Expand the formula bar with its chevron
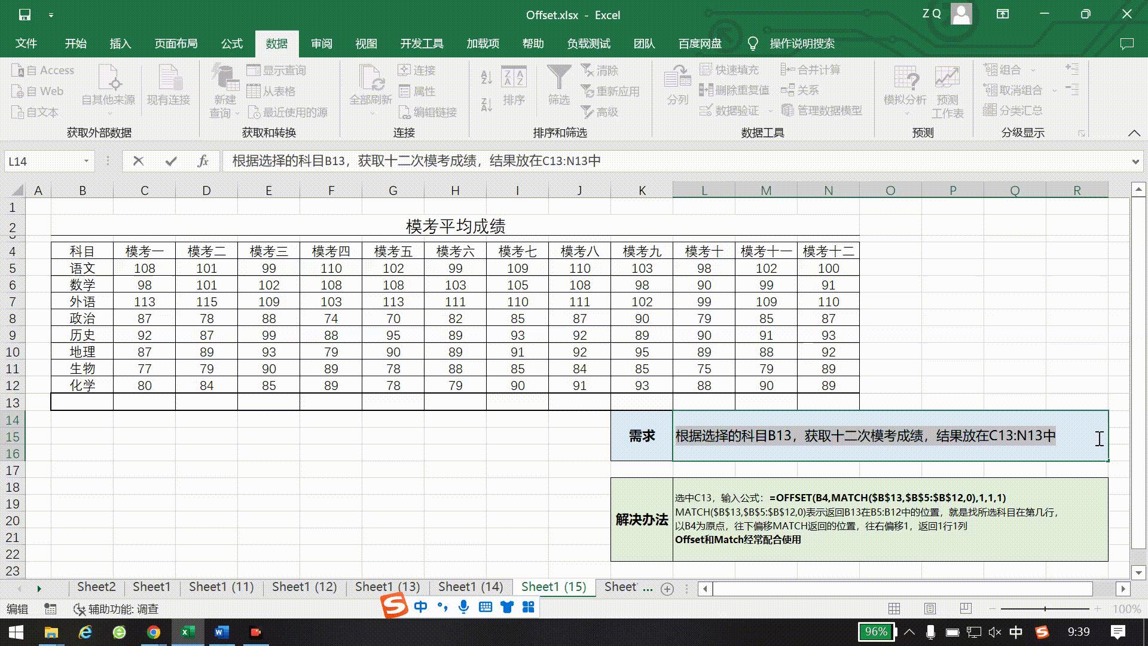1148x646 pixels. coord(1135,161)
